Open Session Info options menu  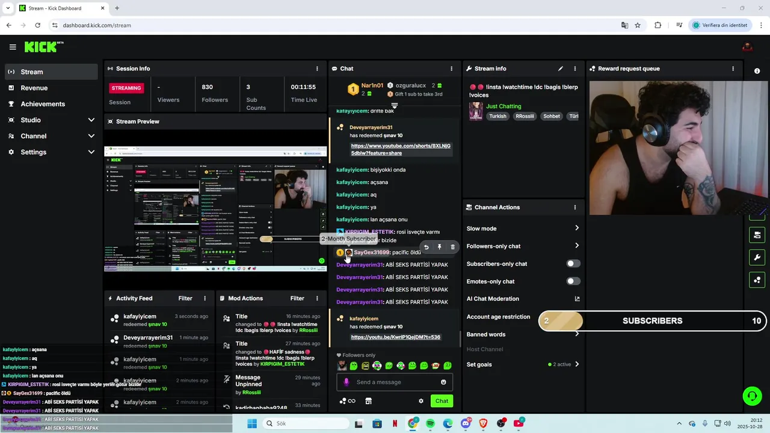pos(317,69)
